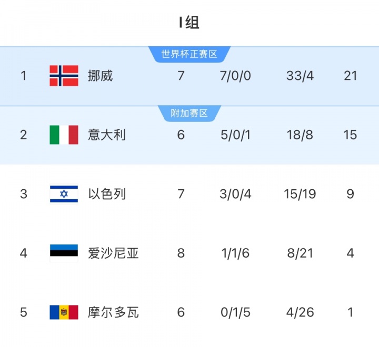Click the I组 group title

point(189,23)
